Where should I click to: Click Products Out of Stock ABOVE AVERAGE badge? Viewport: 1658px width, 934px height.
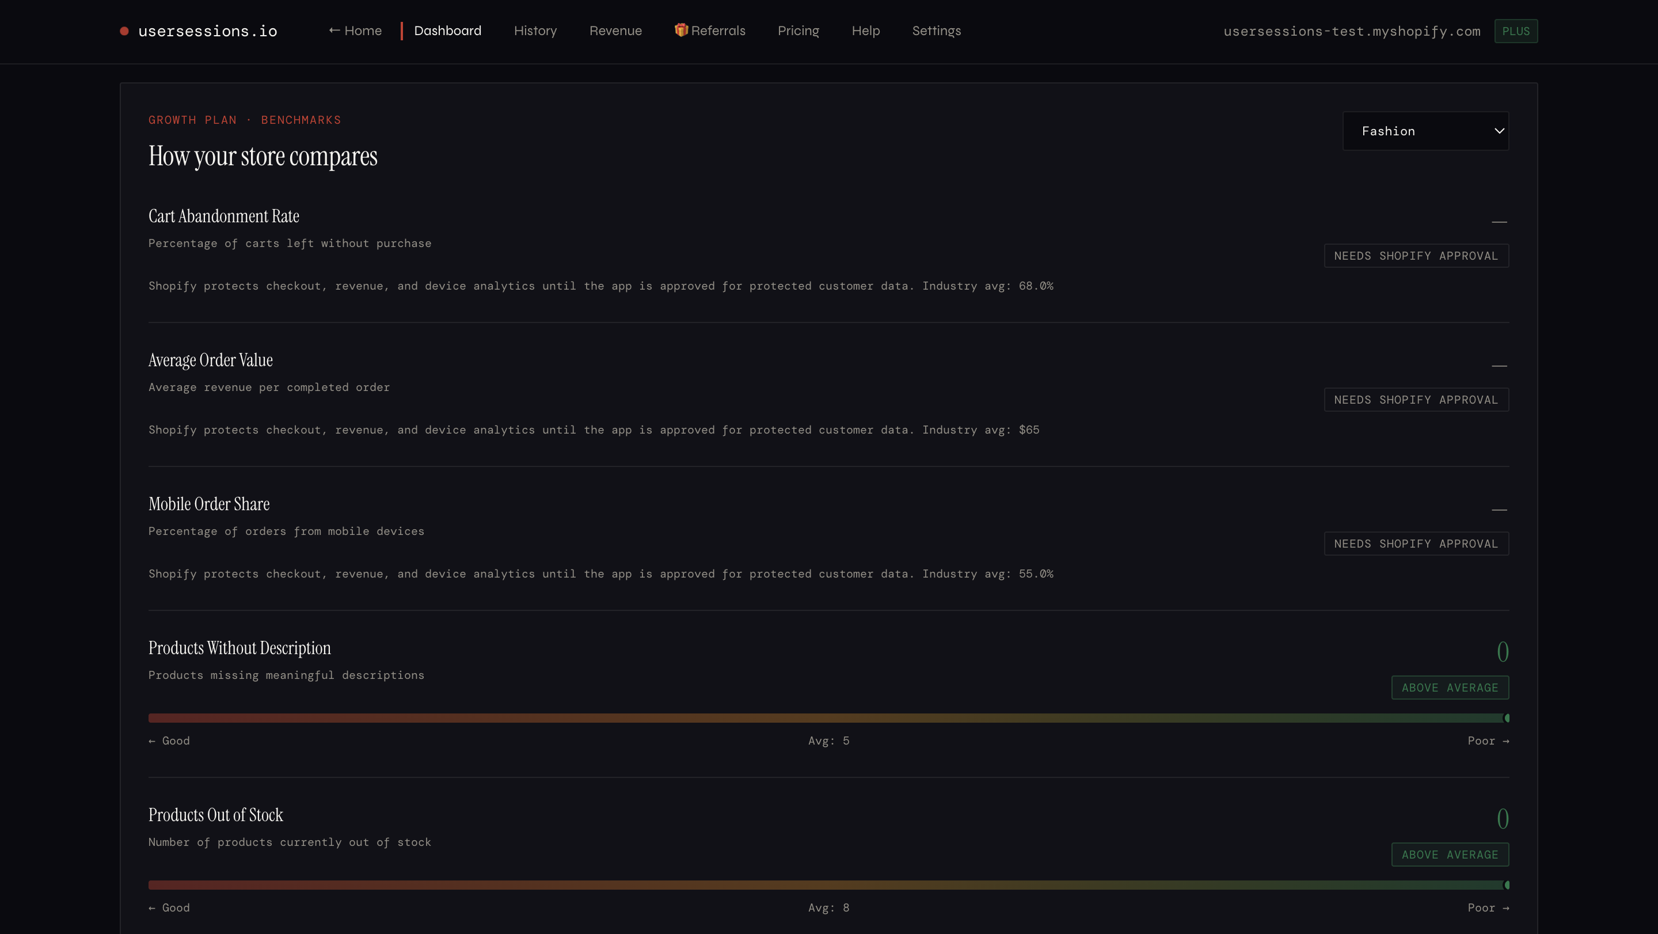pyautogui.click(x=1450, y=855)
